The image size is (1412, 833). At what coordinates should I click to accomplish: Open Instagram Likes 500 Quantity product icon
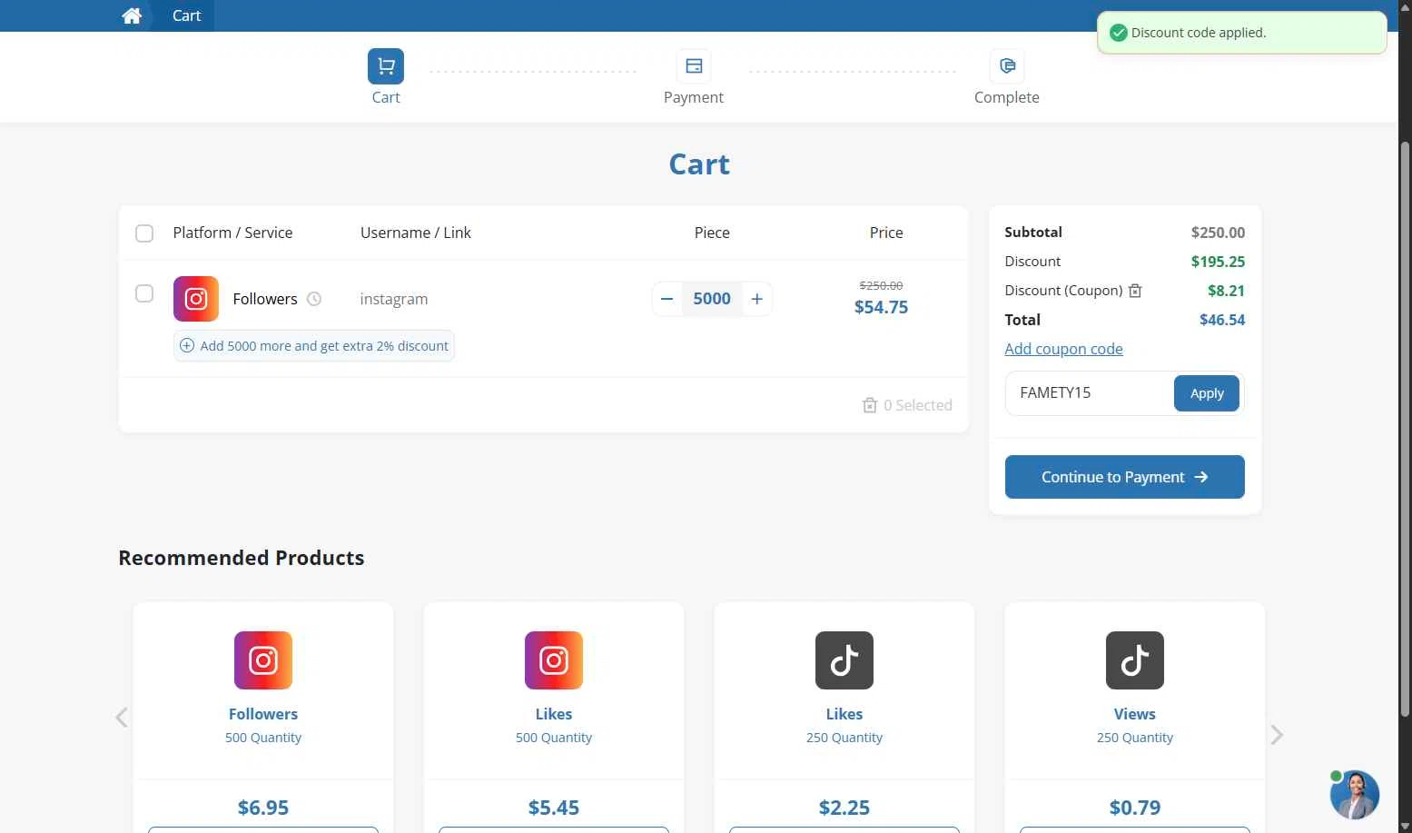554,660
